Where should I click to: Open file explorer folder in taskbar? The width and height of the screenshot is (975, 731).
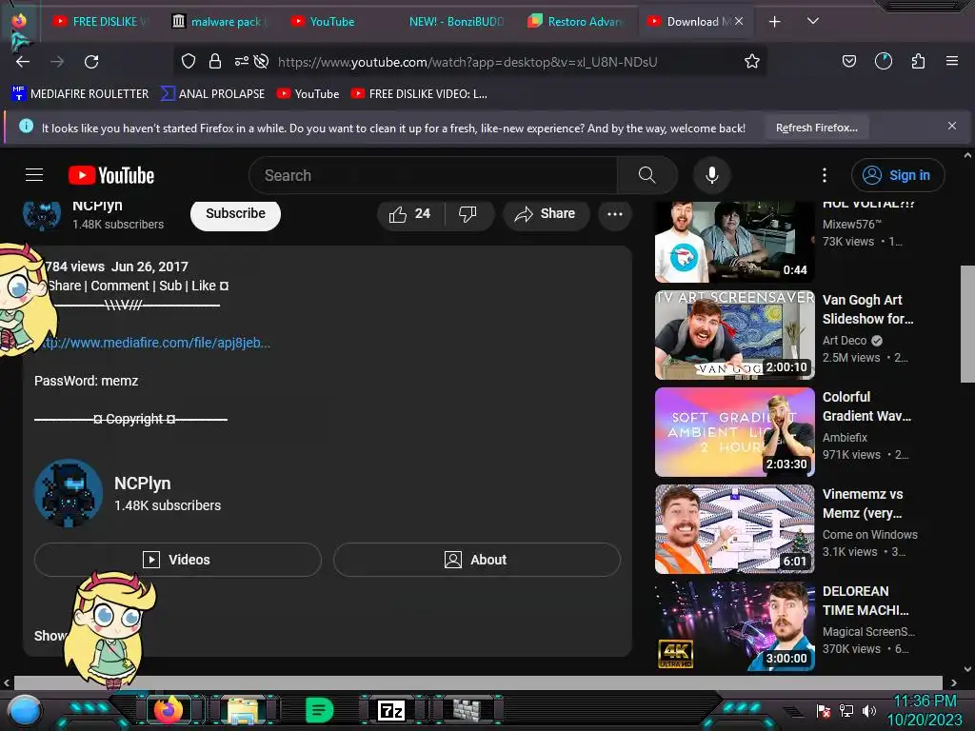pos(243,710)
